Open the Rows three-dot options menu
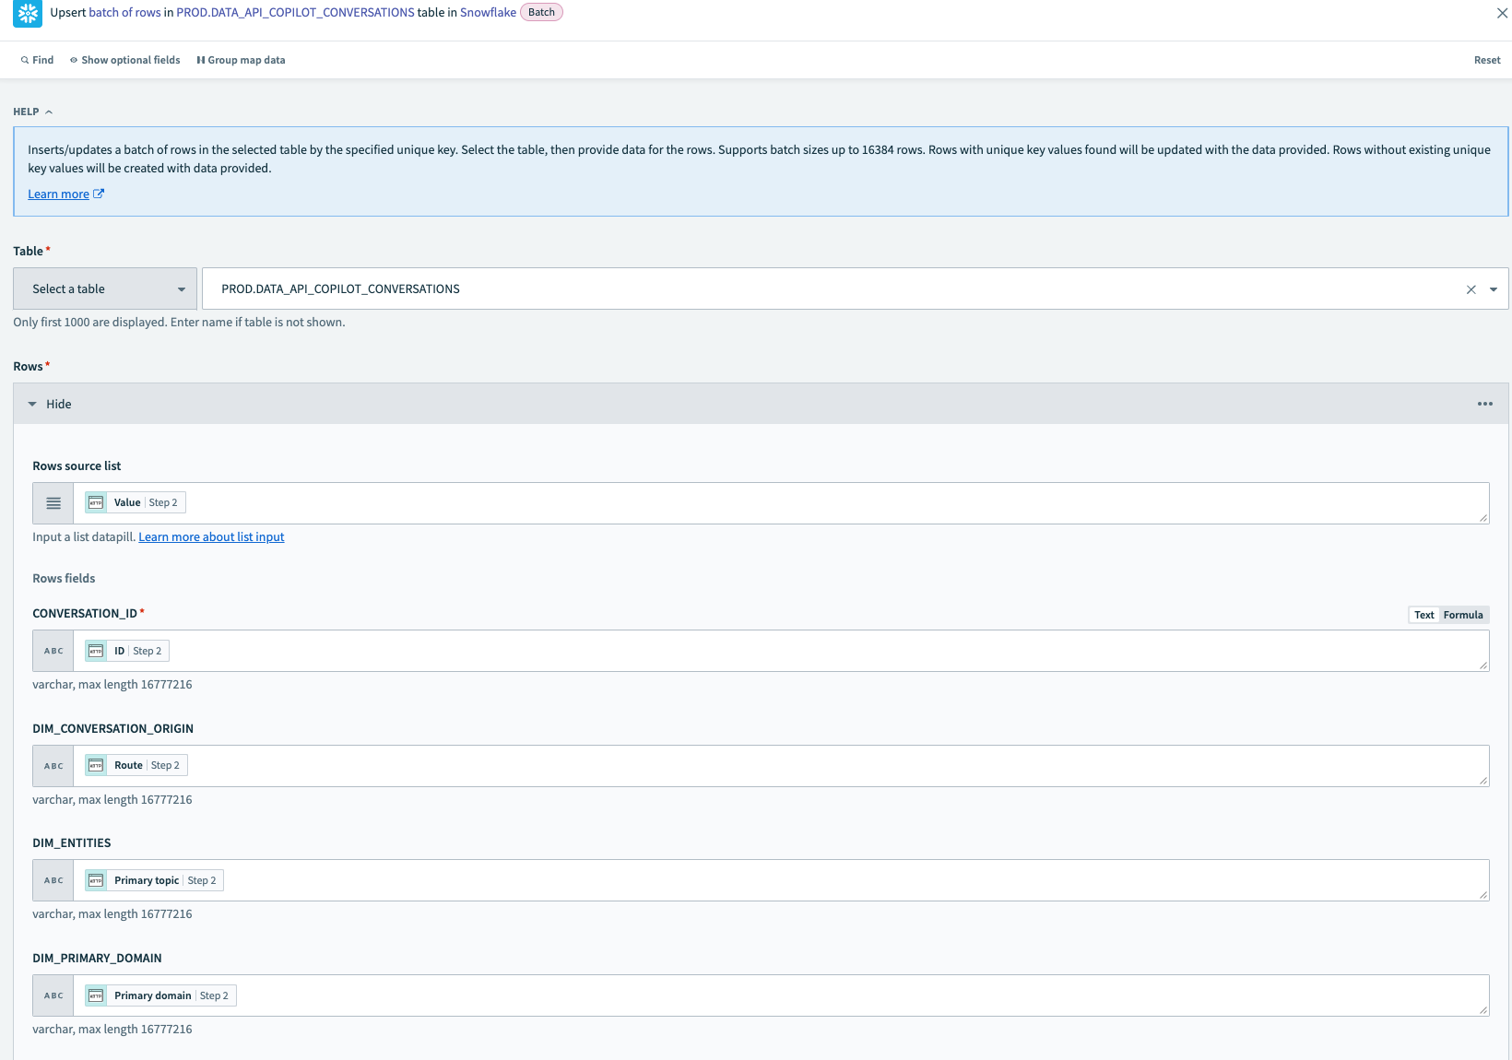The width and height of the screenshot is (1512, 1060). [x=1484, y=404]
